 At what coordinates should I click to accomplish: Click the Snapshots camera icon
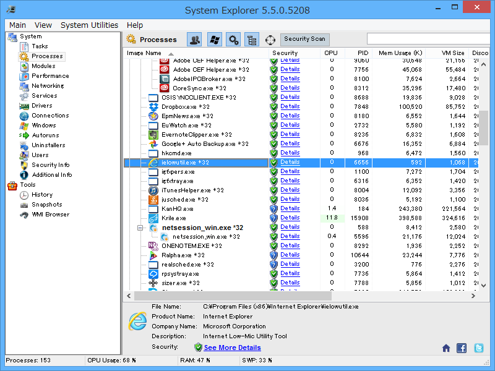click(x=24, y=205)
